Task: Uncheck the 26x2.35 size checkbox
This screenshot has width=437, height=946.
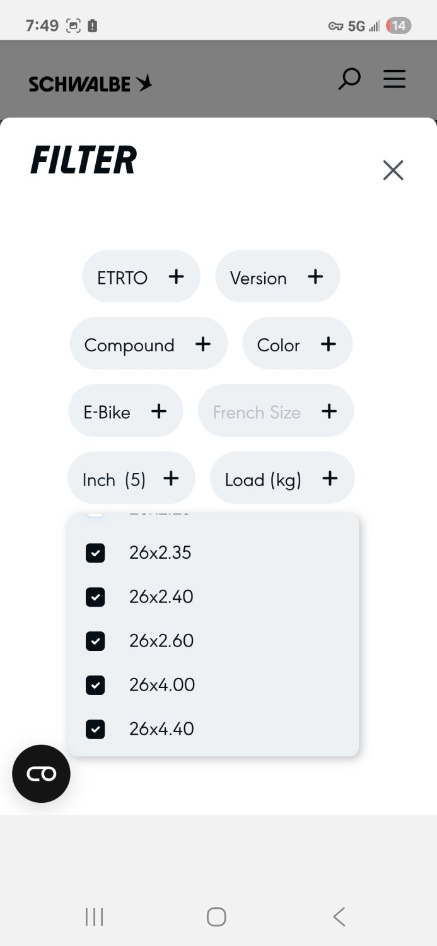Action: pos(95,553)
